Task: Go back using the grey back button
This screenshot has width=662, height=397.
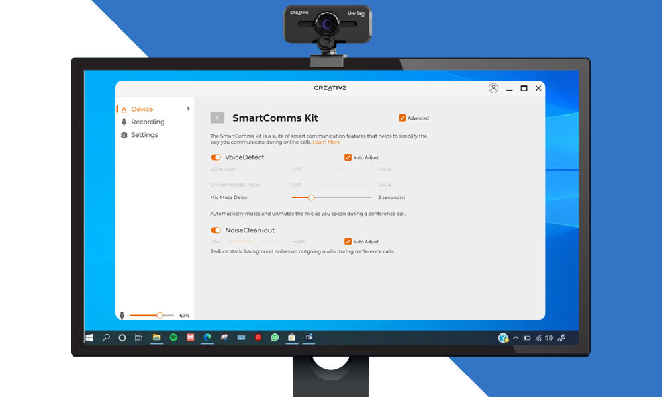Action: [x=217, y=118]
